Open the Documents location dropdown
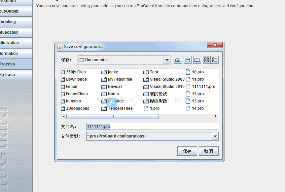This screenshot has height=192, width=285. pyautogui.click(x=167, y=60)
